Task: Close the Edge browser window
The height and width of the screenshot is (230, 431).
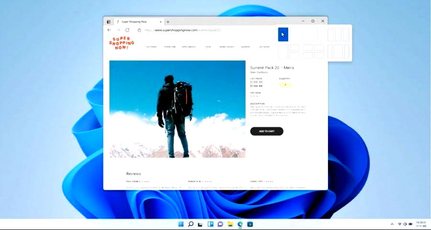Action: 323,21
